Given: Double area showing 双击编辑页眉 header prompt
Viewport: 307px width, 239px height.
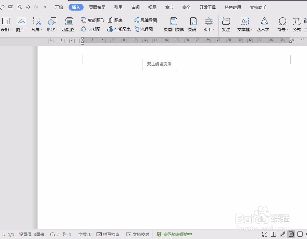Looking at the screenshot, I should point(159,64).
